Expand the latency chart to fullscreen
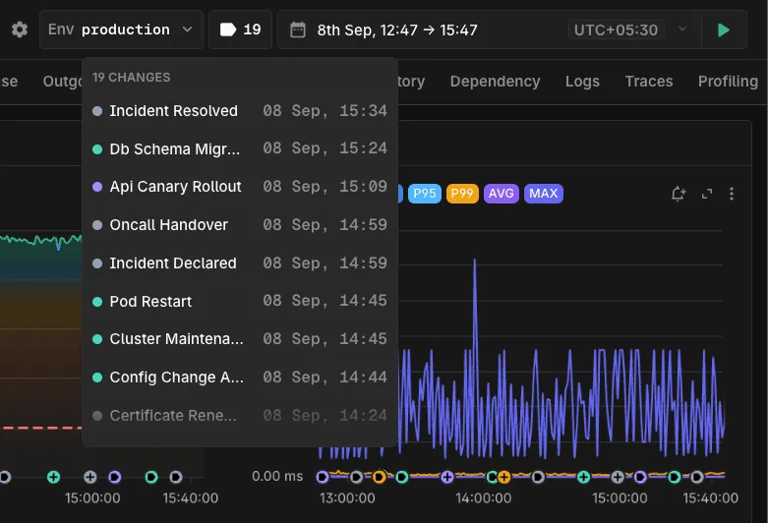Viewport: 768px width, 523px height. pyautogui.click(x=706, y=194)
